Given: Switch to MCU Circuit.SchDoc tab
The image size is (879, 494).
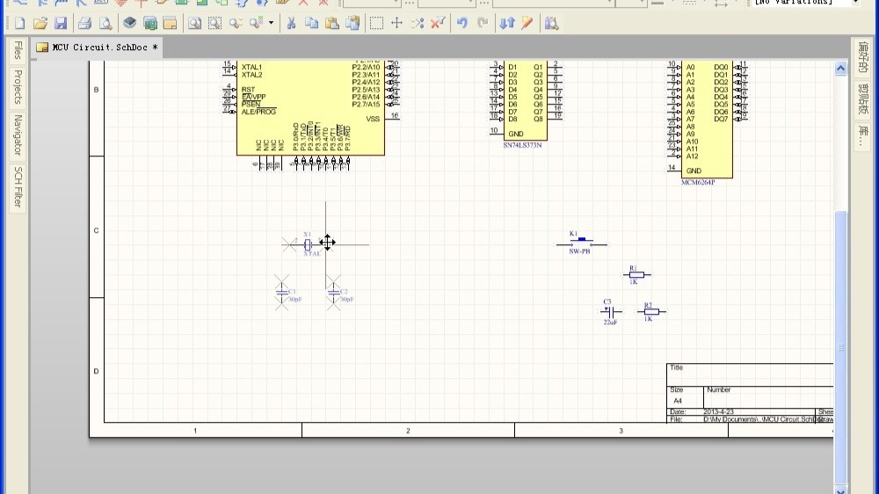Looking at the screenshot, I should pos(97,47).
